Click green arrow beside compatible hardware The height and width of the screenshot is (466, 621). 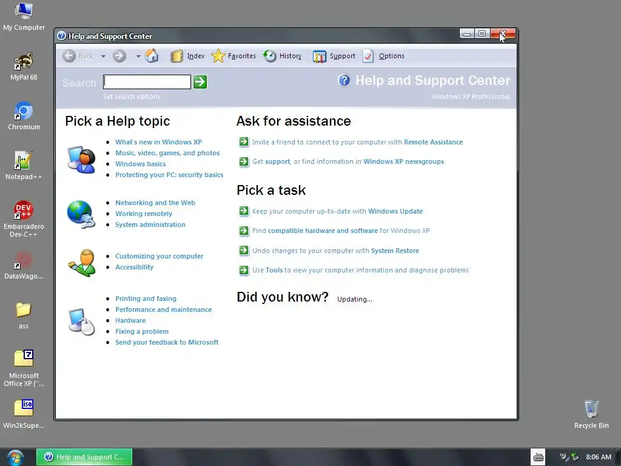point(244,231)
